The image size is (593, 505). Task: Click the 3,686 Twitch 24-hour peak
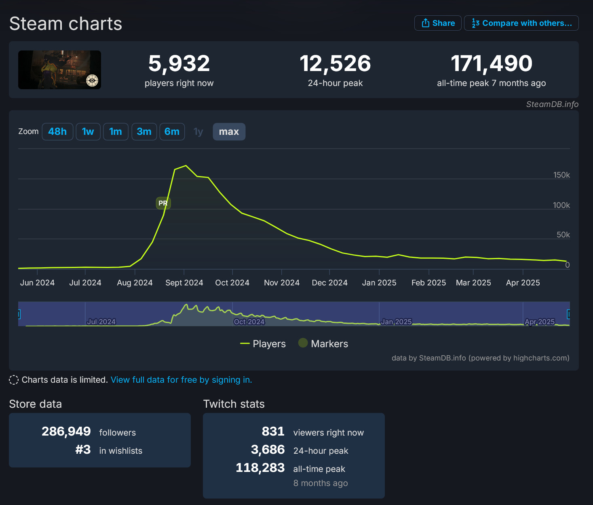(268, 450)
